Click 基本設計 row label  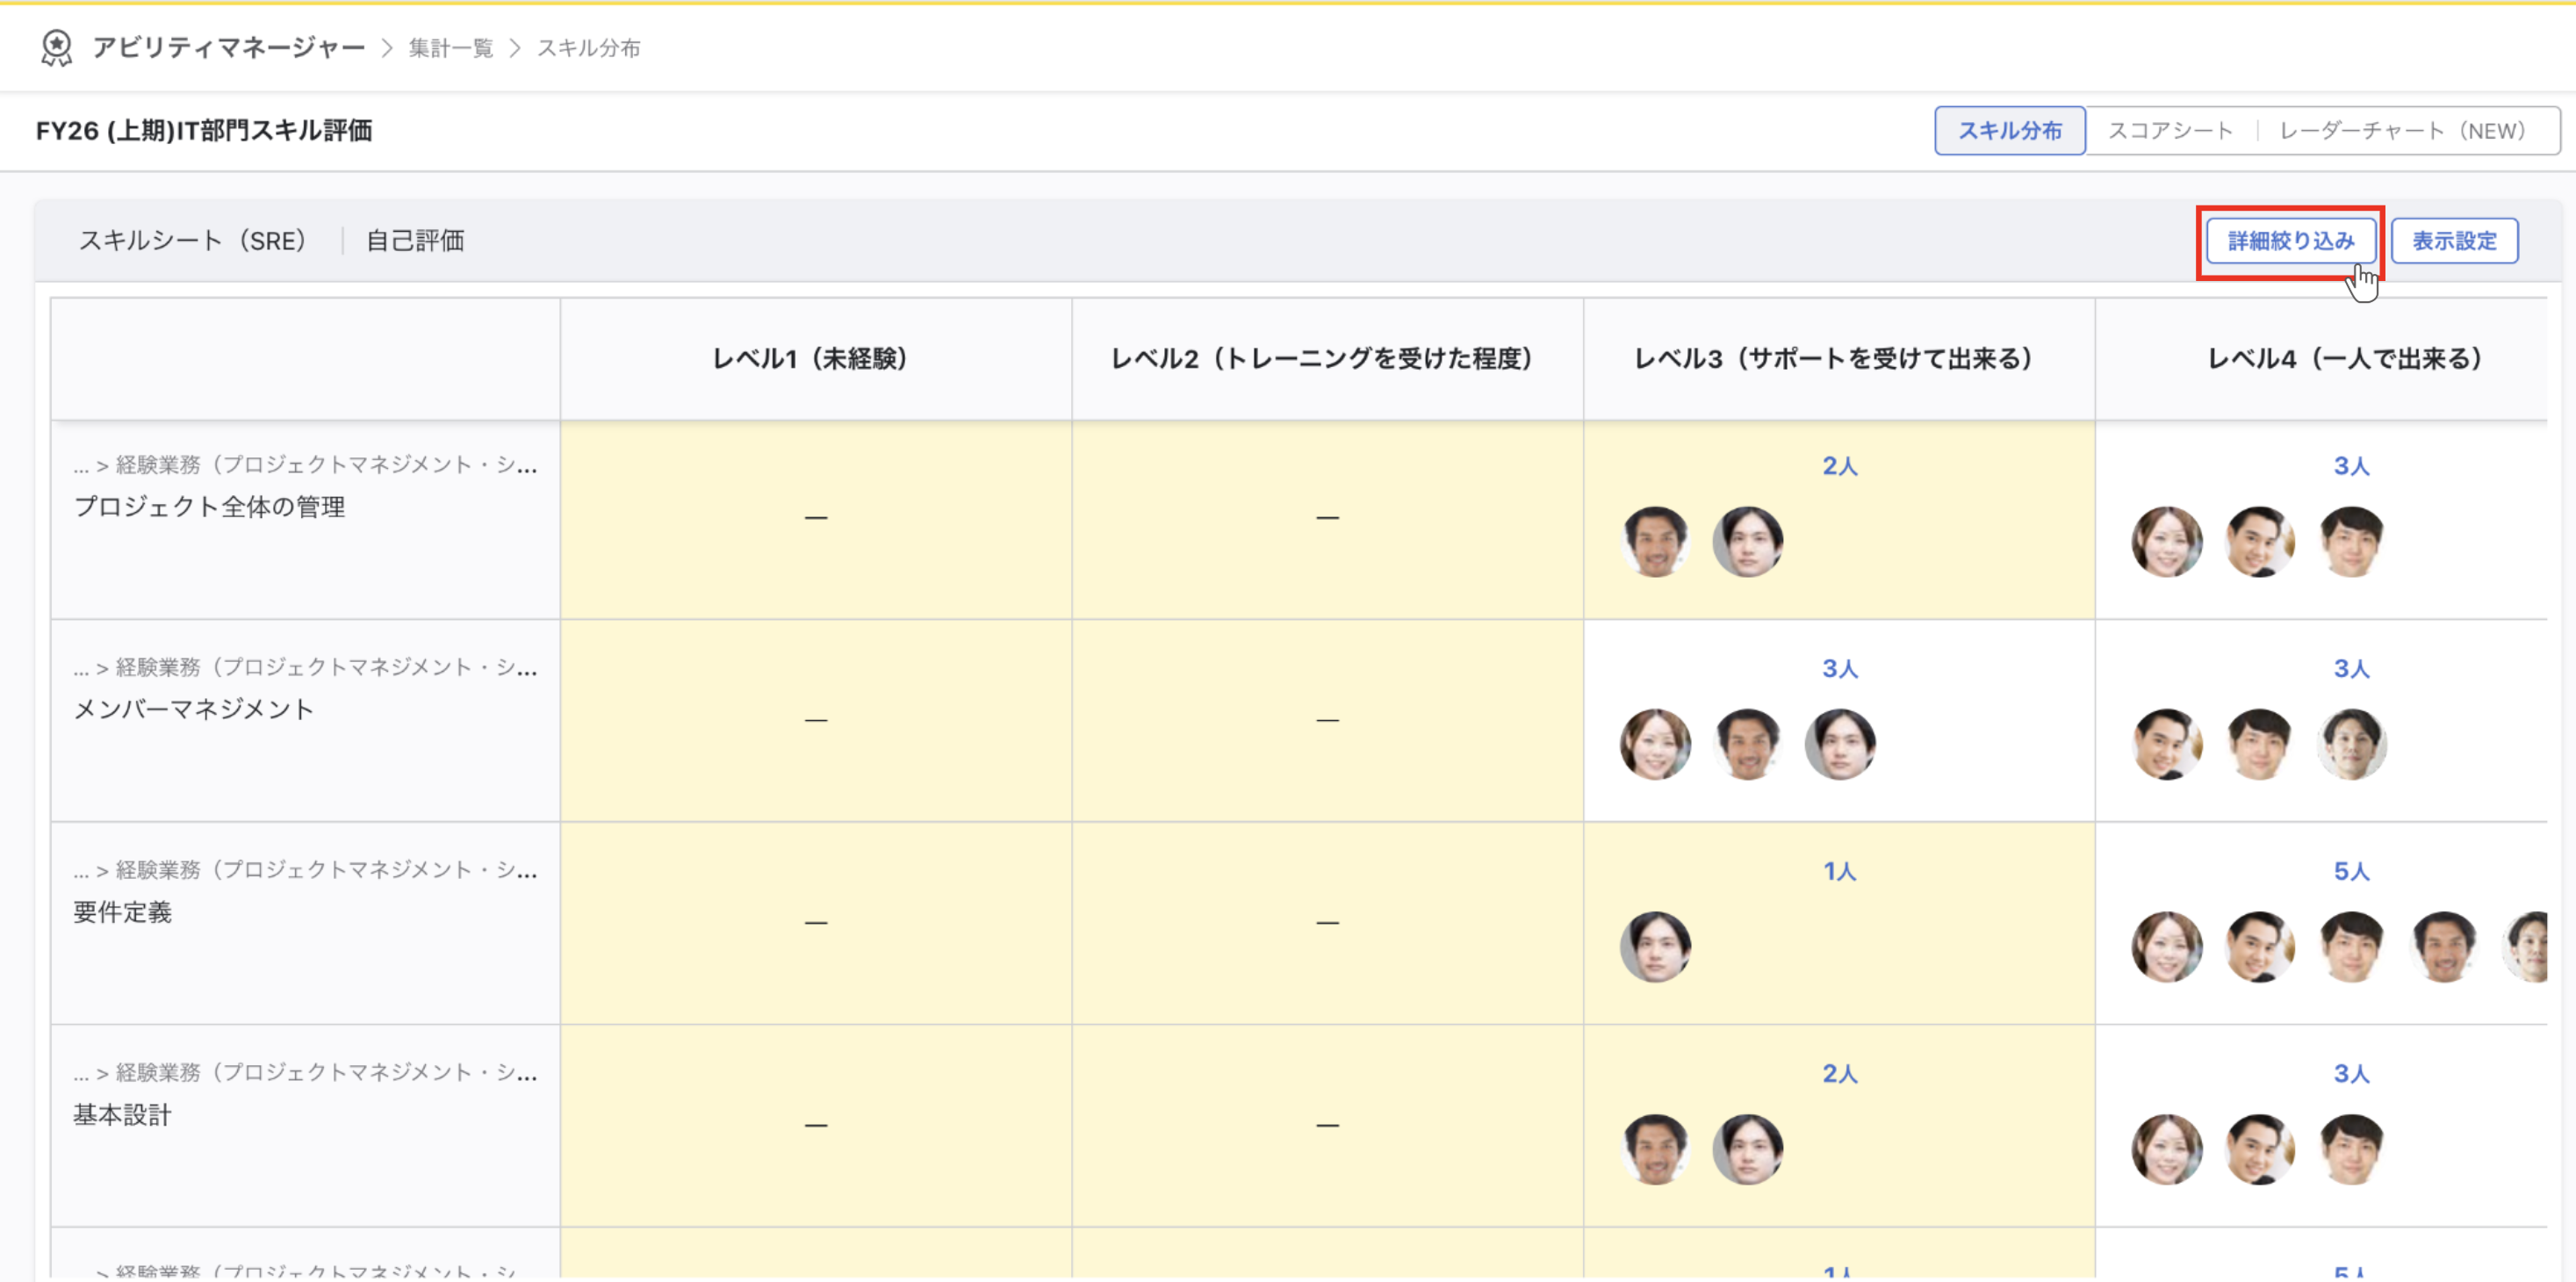123,1115
